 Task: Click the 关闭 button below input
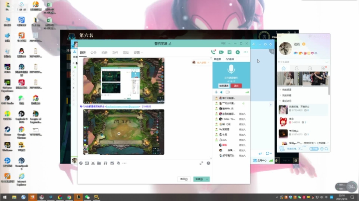(183, 179)
